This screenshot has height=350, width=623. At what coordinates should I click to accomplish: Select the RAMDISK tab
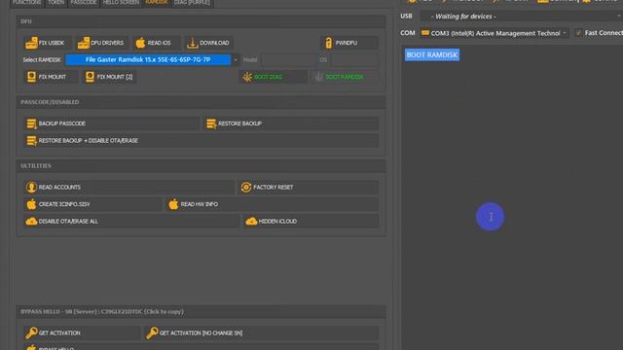(x=157, y=3)
